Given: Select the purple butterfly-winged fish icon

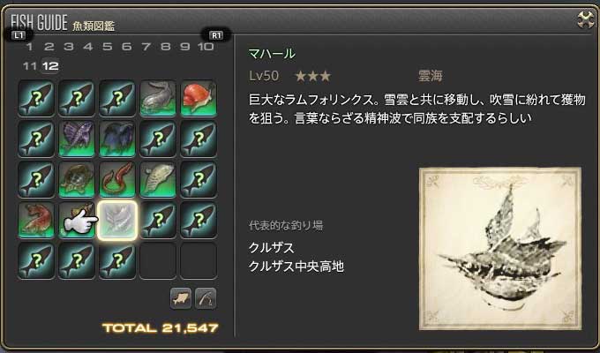Looking at the screenshot, I should click(x=77, y=139).
